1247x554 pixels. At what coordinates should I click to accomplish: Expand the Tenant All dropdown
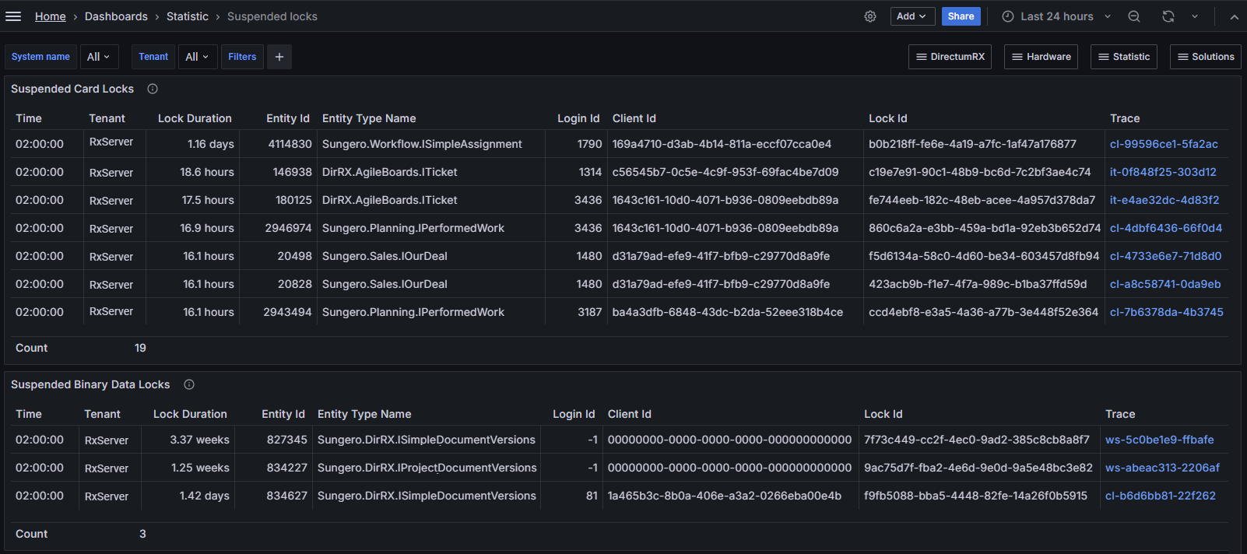pyautogui.click(x=197, y=57)
